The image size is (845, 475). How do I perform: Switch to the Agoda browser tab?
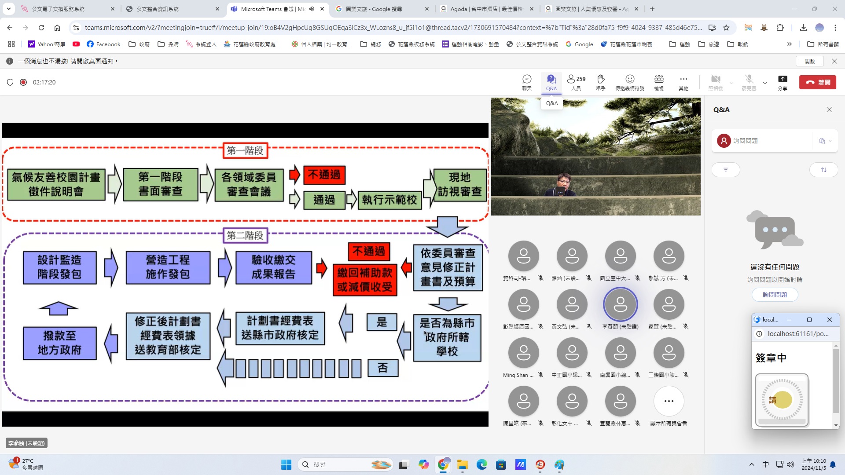coord(486,9)
